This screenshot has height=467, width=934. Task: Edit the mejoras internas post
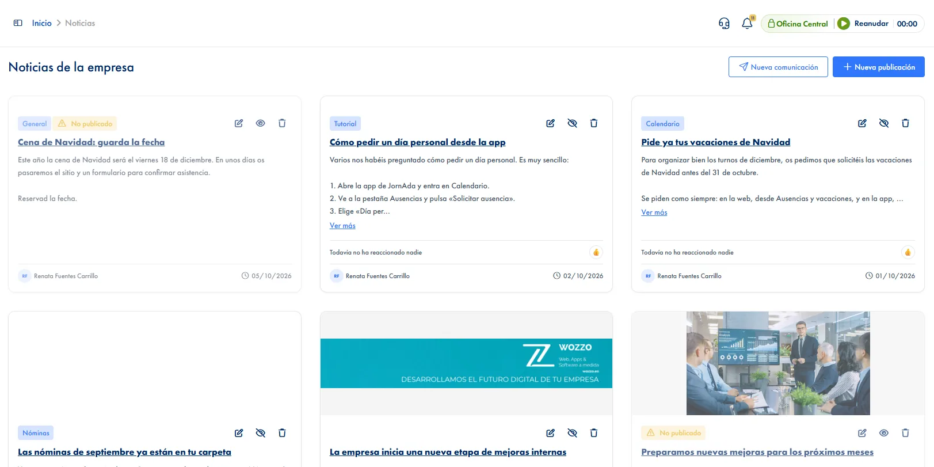(x=551, y=433)
